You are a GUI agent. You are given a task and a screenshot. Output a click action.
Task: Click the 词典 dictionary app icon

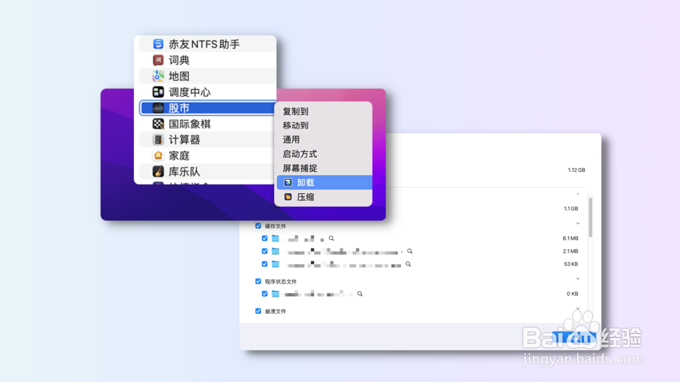tap(158, 60)
